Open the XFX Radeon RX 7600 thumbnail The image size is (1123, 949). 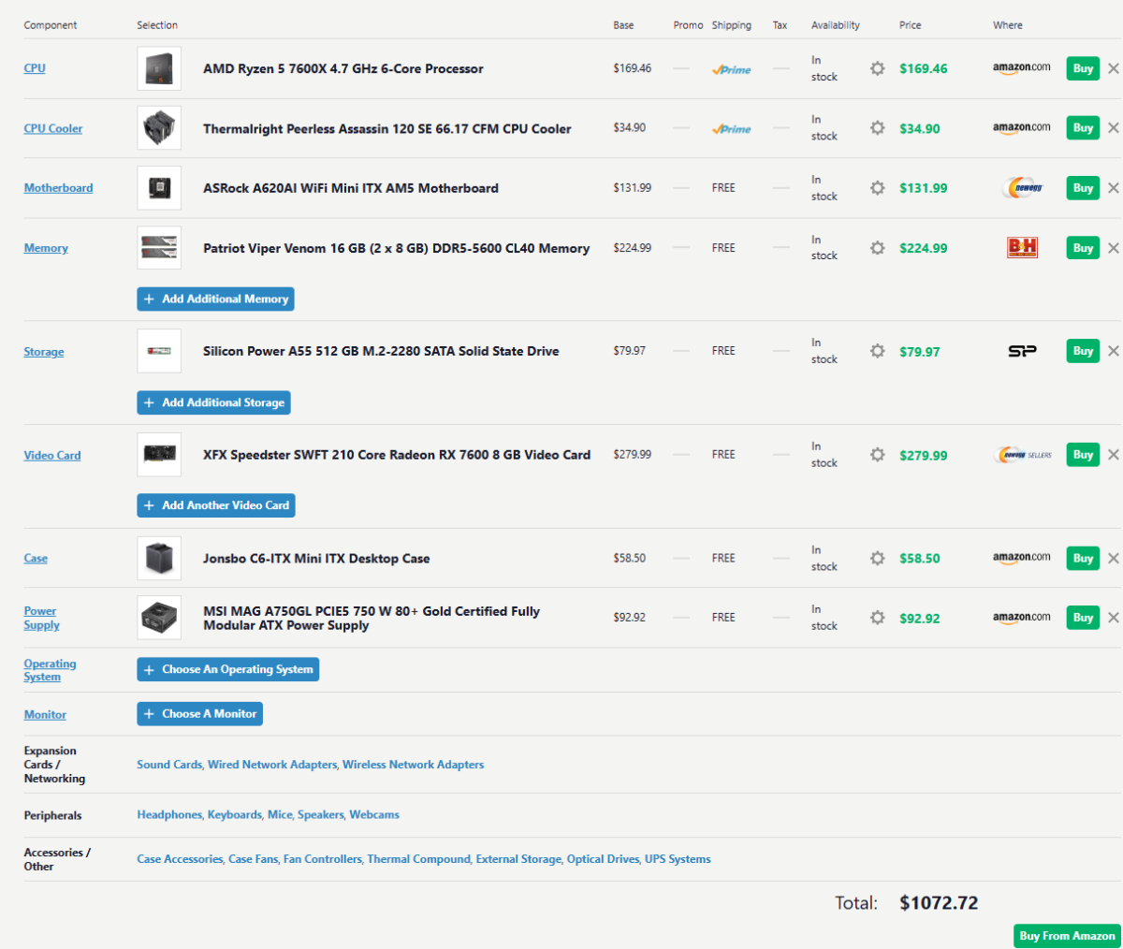(159, 455)
